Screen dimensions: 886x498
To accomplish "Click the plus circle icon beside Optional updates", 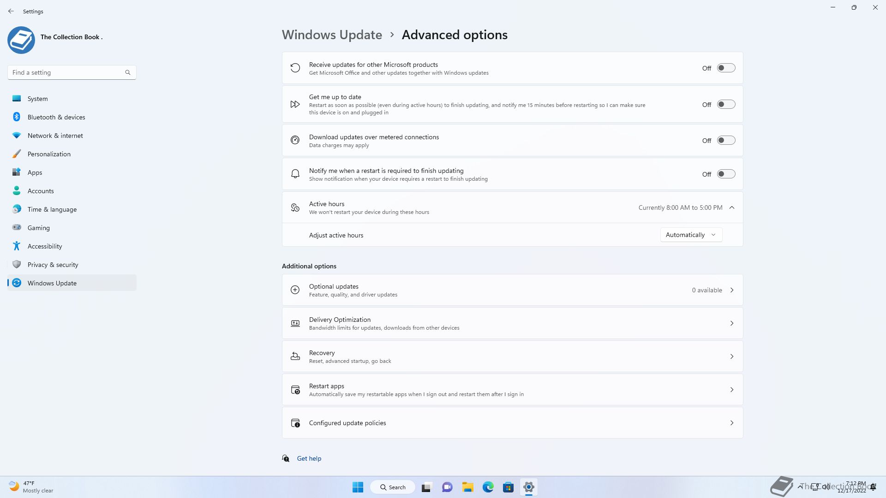I will click(295, 290).
